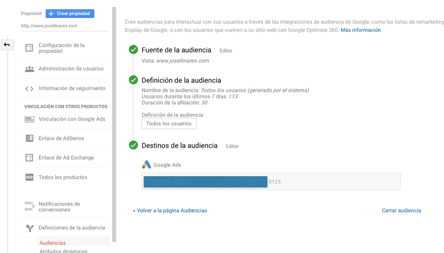Click the Administración de usuarios people icon
Screen dimensions: 444x253
click(x=29, y=69)
